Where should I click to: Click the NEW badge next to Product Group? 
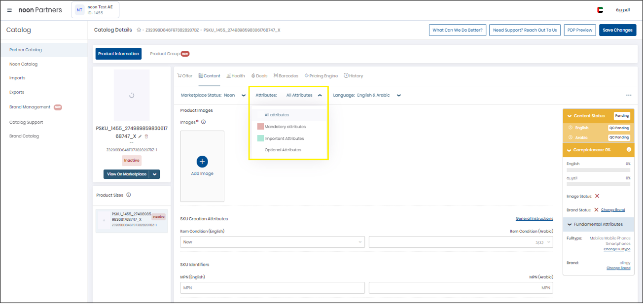click(185, 54)
